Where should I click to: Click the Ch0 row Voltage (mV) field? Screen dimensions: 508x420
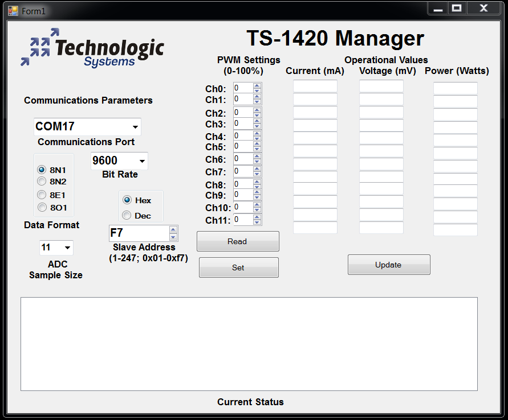[381, 86]
